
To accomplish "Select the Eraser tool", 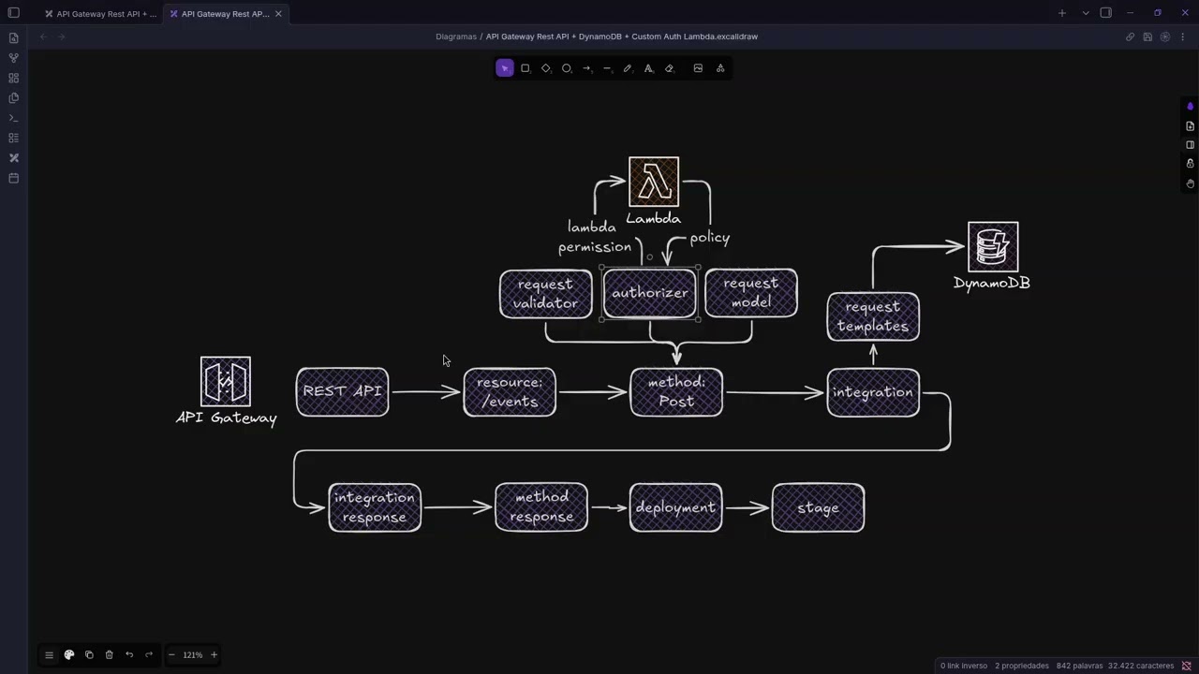I will point(669,68).
